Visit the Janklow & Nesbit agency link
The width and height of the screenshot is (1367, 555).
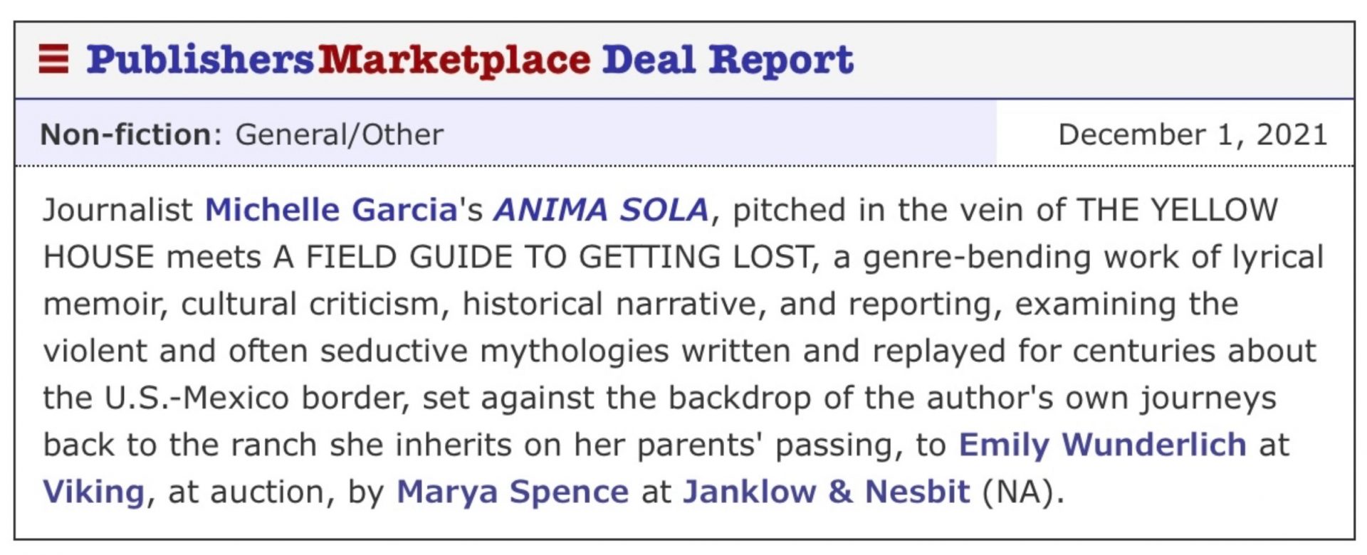[x=827, y=492]
